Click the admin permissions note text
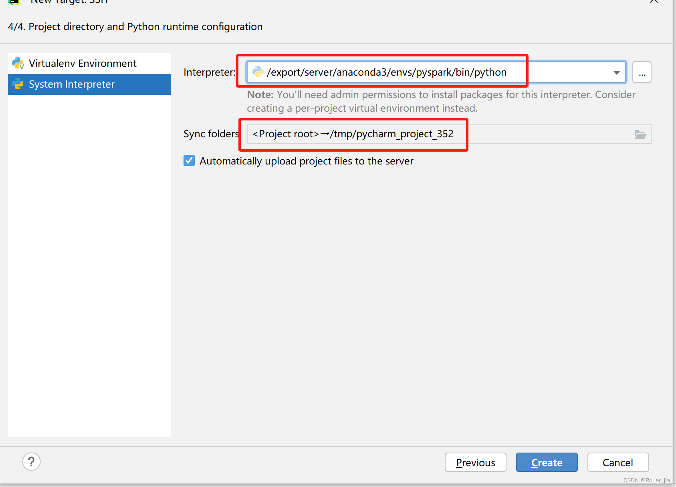Viewport: 676px width, 487px height. point(441,101)
